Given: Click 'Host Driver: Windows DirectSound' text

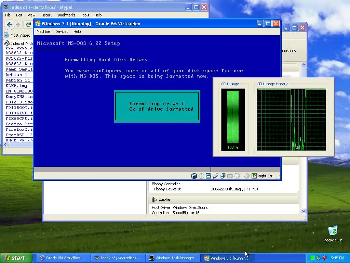Looking at the screenshot, I should pos(180,208).
